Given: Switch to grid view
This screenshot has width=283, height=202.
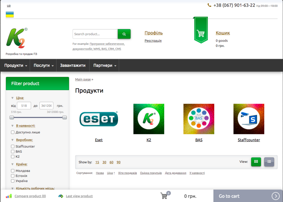Looking at the screenshot, I should (256, 162).
